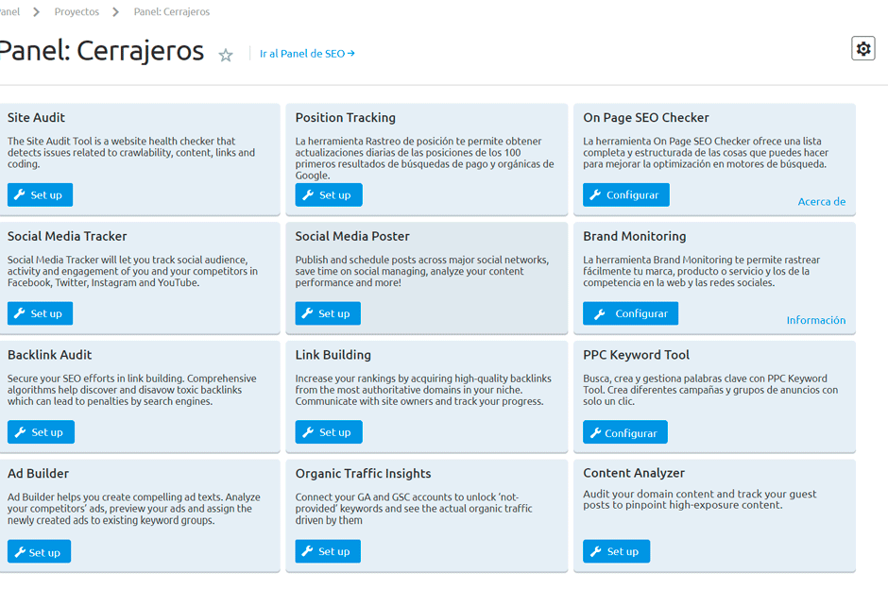Configurar PPC Keyword Tool
The width and height of the screenshot is (888, 589).
[x=625, y=431]
